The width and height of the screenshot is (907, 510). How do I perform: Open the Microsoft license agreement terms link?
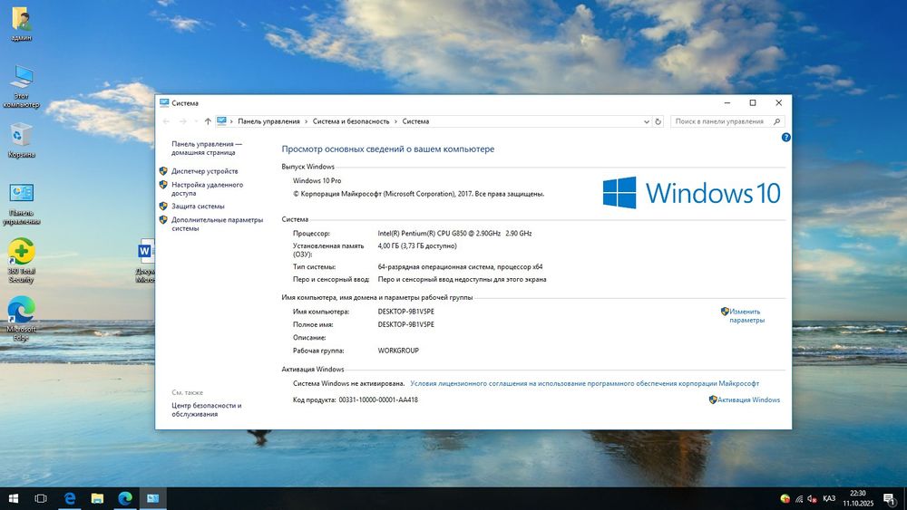tap(584, 383)
